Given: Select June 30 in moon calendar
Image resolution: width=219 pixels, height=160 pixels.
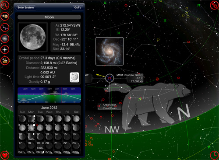Looking at the screenshot, I should (76, 152).
